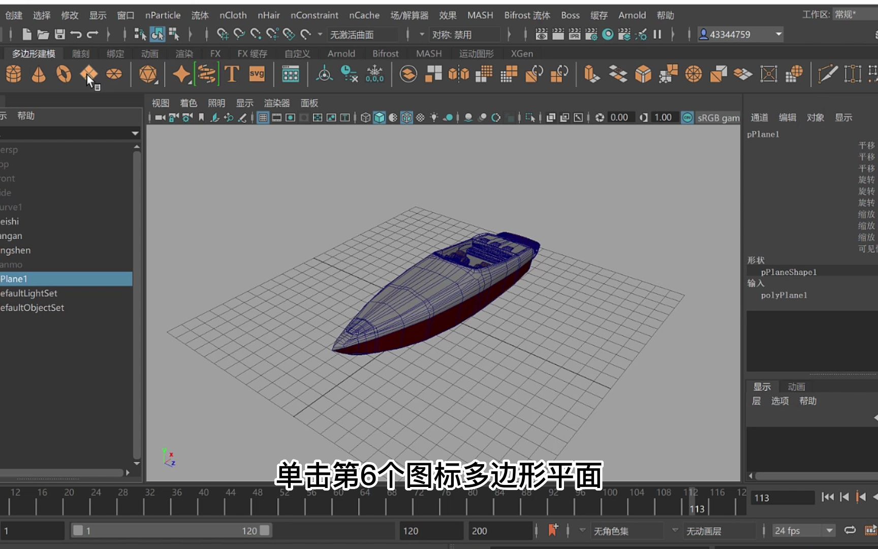This screenshot has width=878, height=549.
Task: Select the Platonic Solid shelf icon
Action: (147, 74)
